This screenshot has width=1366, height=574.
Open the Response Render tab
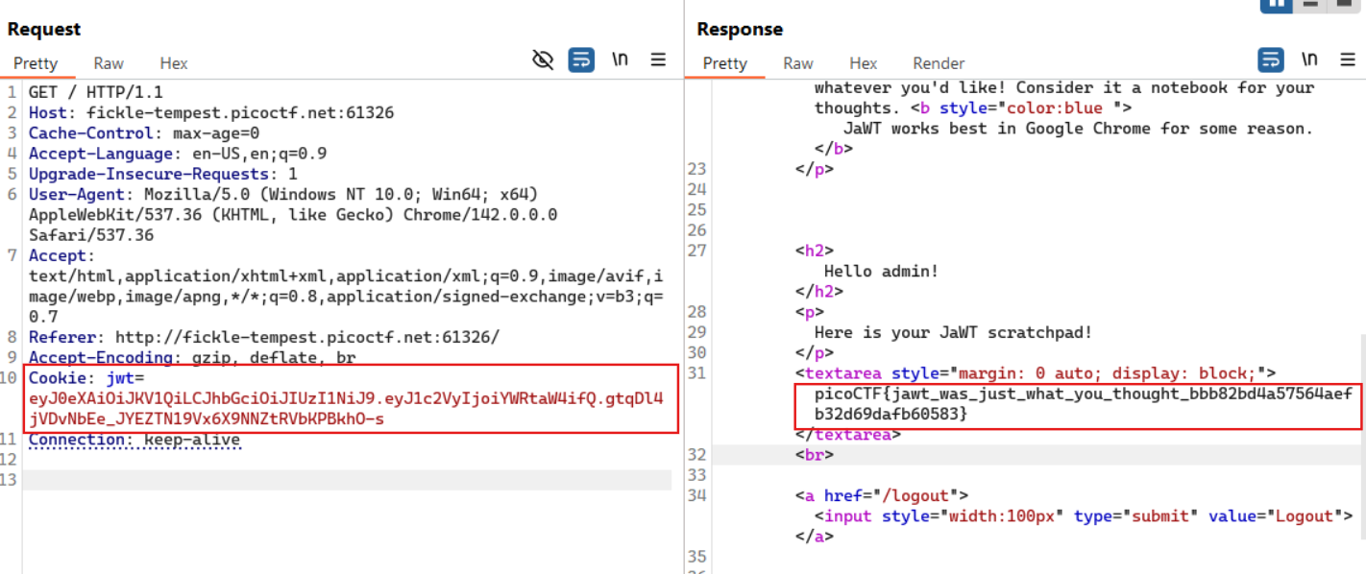point(939,63)
